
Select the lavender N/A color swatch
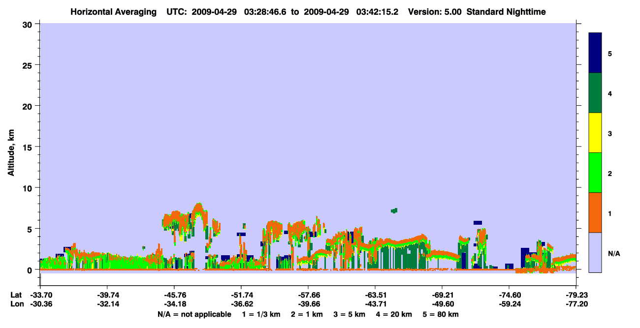click(595, 252)
